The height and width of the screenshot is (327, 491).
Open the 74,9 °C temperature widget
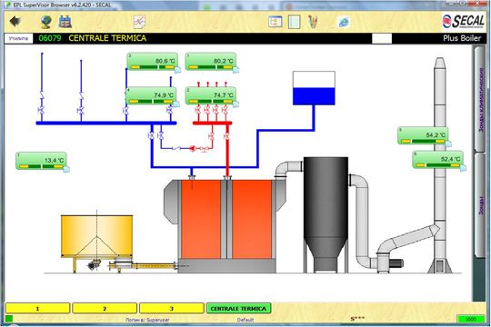[151, 95]
